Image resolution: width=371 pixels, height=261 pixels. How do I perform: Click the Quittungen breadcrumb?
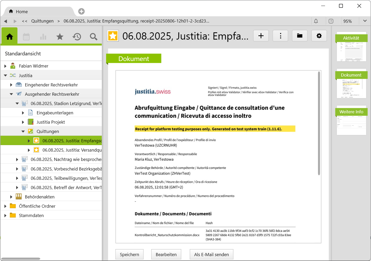coord(42,21)
